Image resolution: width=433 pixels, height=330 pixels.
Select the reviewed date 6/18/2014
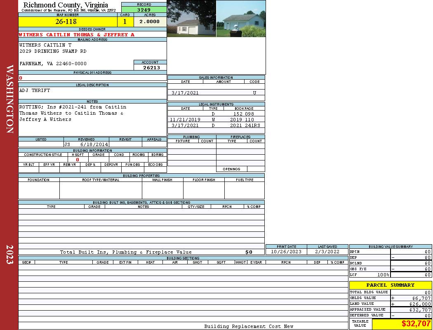(x=94, y=144)
